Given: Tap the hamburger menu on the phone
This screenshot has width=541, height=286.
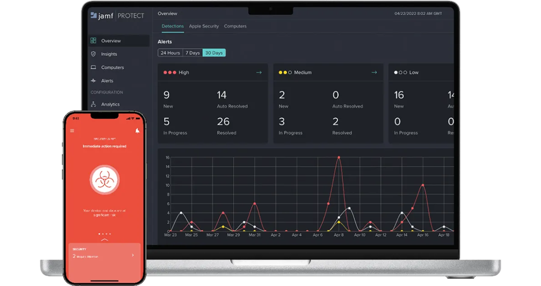Looking at the screenshot, I should (x=72, y=131).
